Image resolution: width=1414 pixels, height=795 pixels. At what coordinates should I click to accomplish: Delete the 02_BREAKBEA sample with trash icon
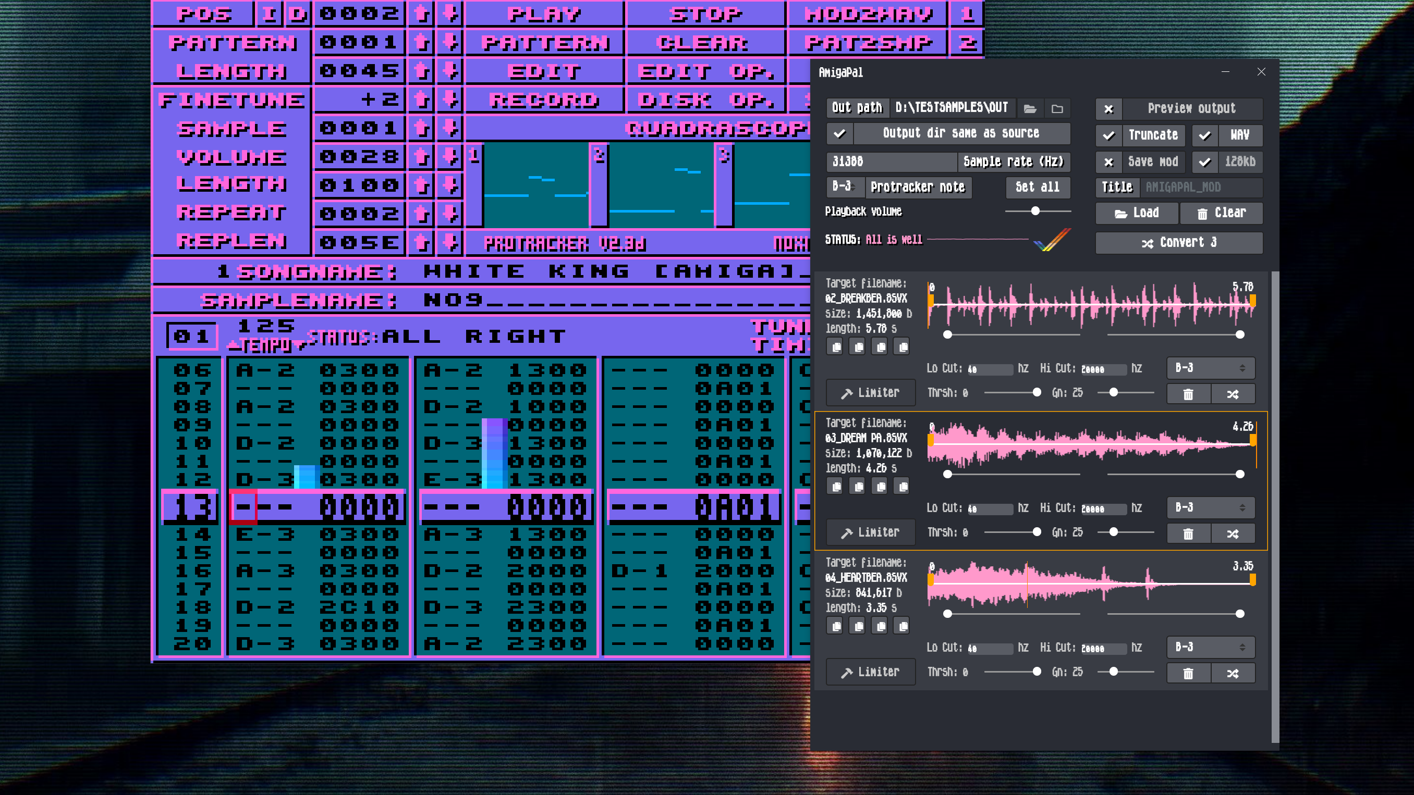point(1188,394)
